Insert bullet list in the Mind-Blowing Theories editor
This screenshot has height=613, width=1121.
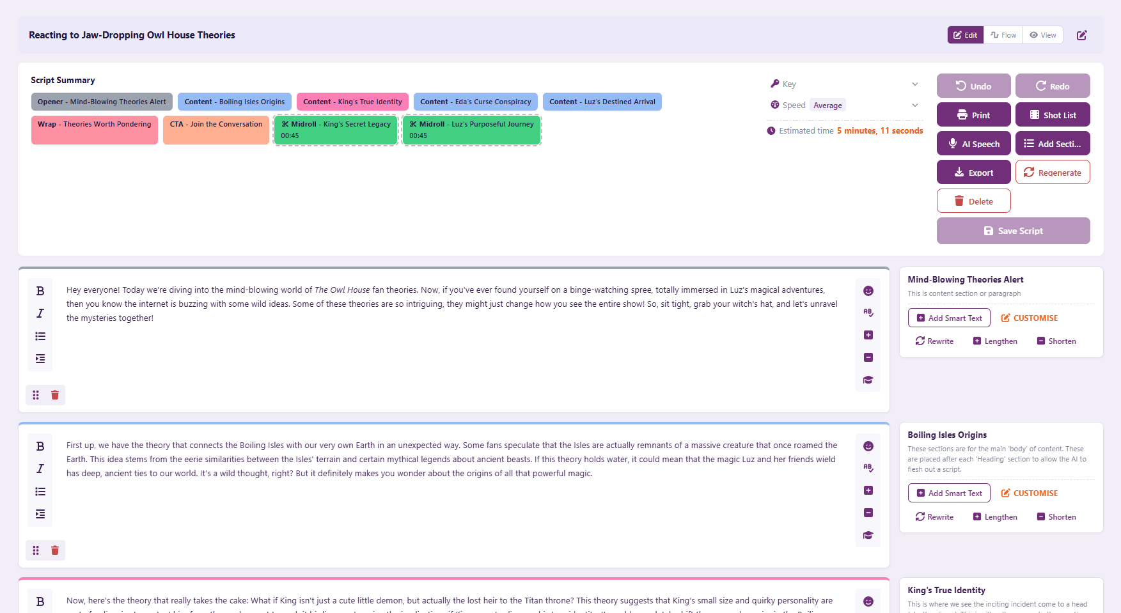pyautogui.click(x=40, y=336)
